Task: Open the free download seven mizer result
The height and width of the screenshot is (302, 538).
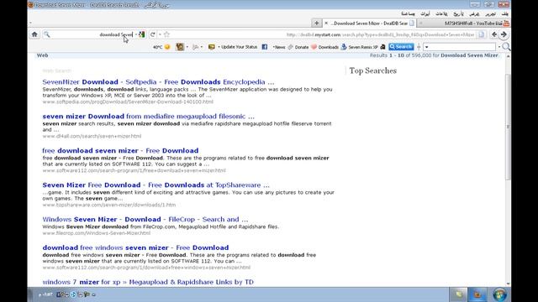Action: click(120, 151)
